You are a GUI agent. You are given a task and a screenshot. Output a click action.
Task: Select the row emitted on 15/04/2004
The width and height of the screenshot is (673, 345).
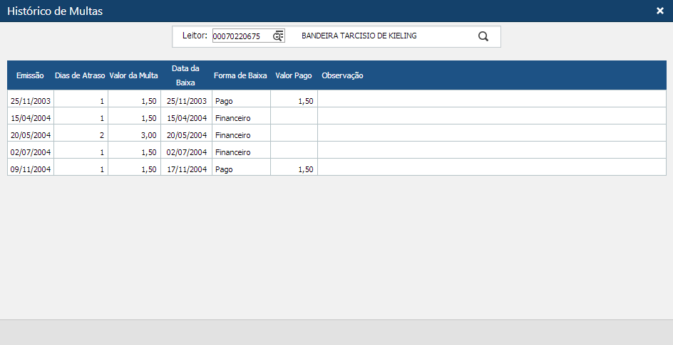[x=31, y=118]
